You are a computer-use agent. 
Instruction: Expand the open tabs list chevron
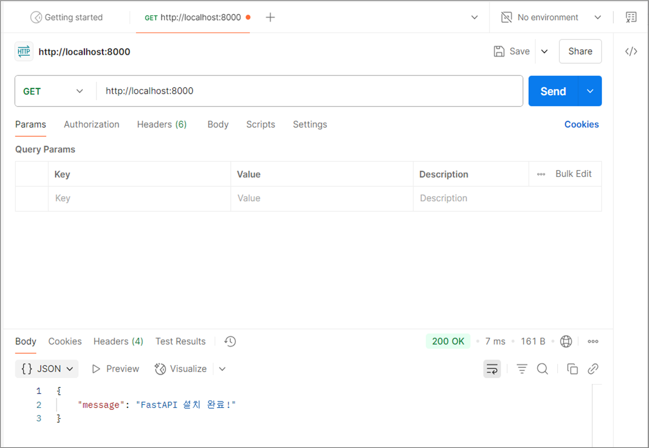click(475, 17)
